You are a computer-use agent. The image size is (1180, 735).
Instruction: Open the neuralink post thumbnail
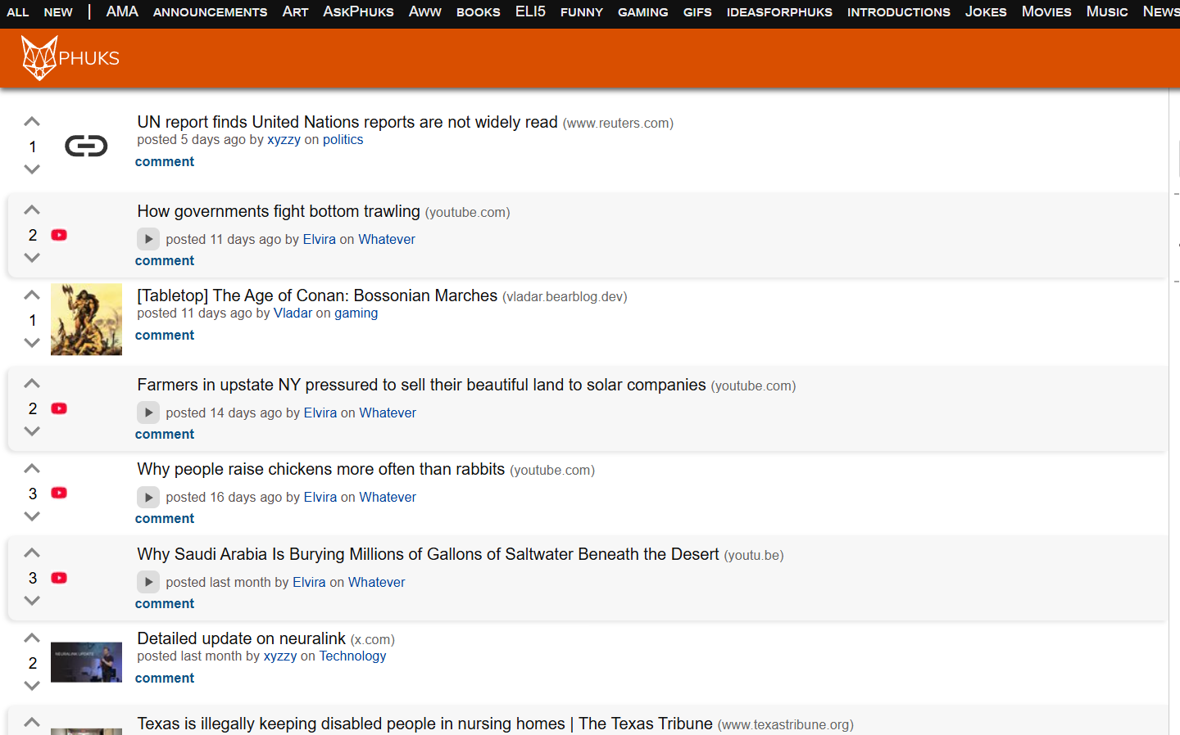(x=86, y=662)
